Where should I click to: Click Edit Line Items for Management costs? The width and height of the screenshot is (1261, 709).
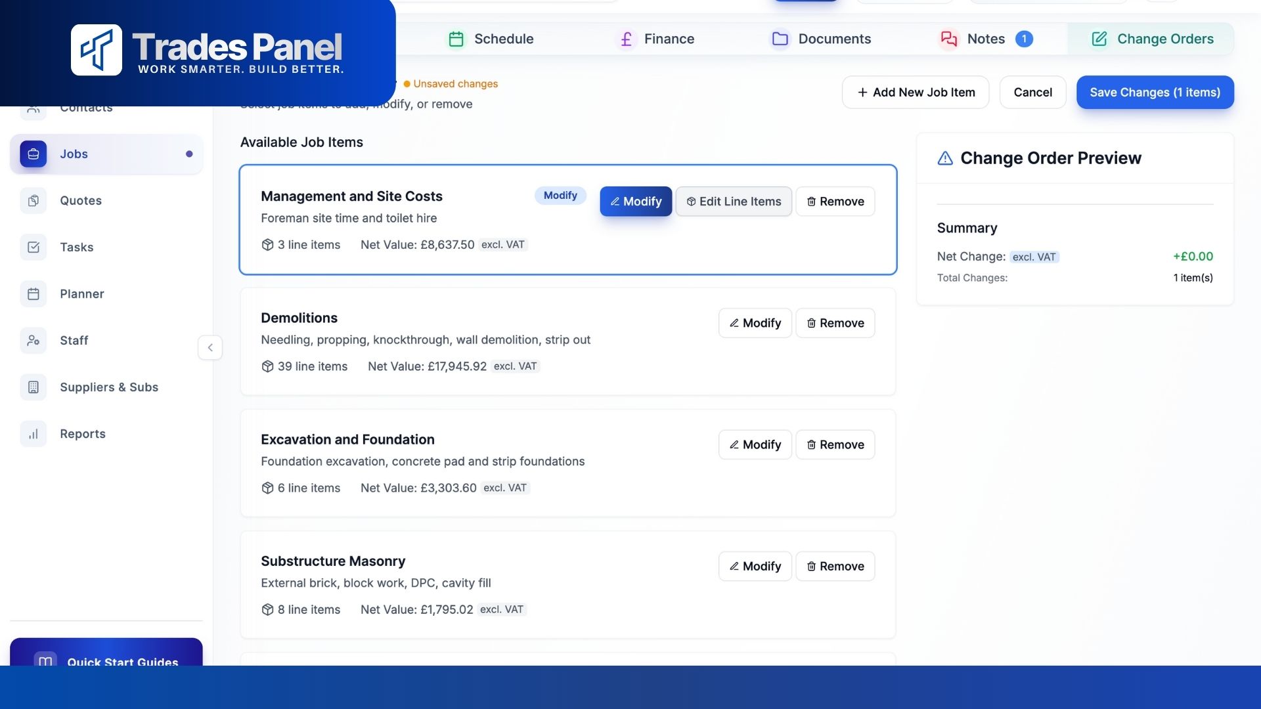coord(734,202)
